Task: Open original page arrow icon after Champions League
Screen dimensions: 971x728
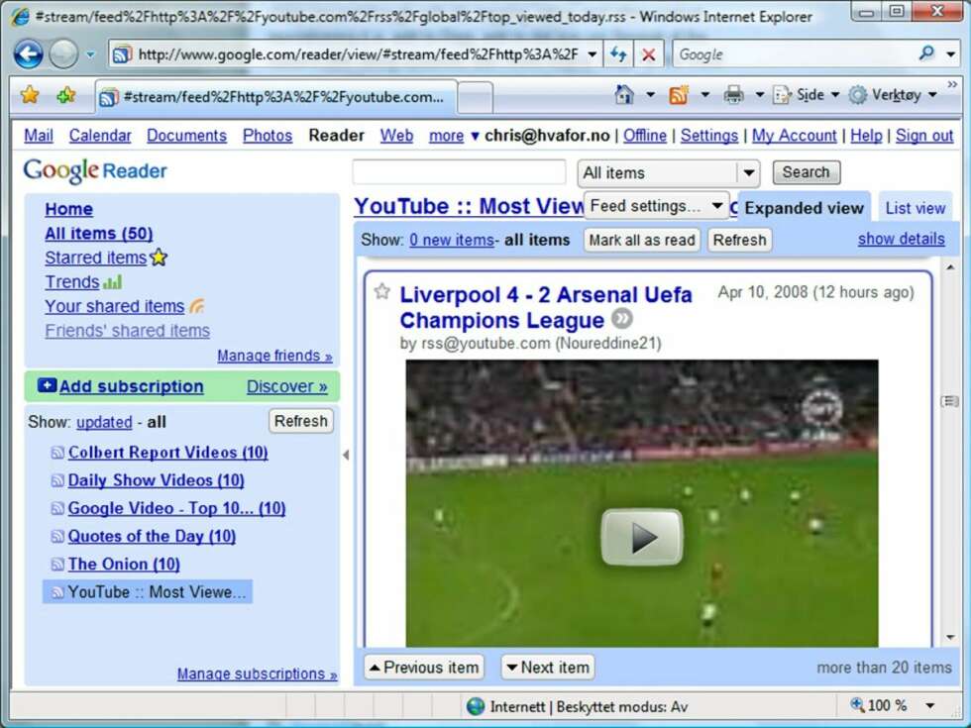Action: coord(622,319)
